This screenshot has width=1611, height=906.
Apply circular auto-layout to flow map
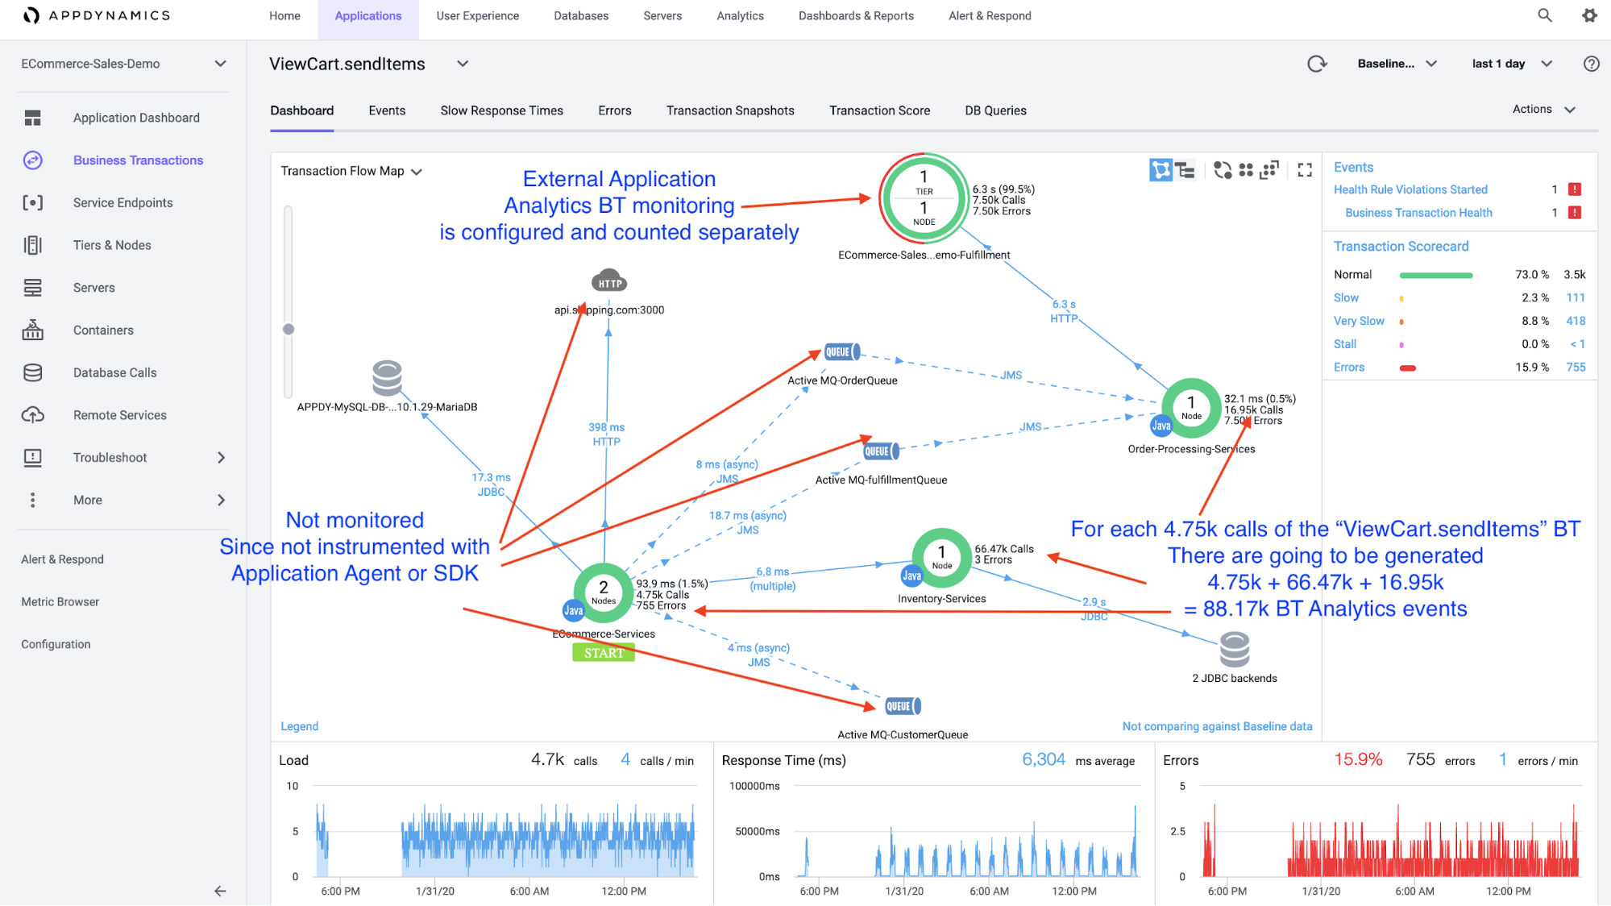1223,170
